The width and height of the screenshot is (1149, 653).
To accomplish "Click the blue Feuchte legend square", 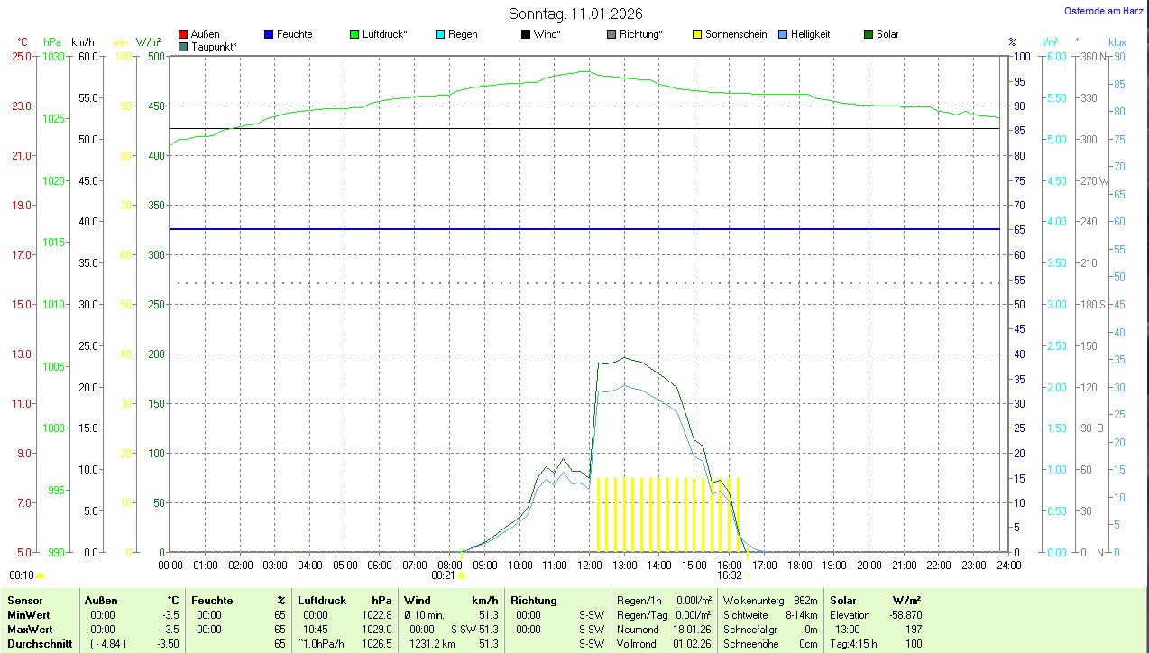I will [x=269, y=34].
